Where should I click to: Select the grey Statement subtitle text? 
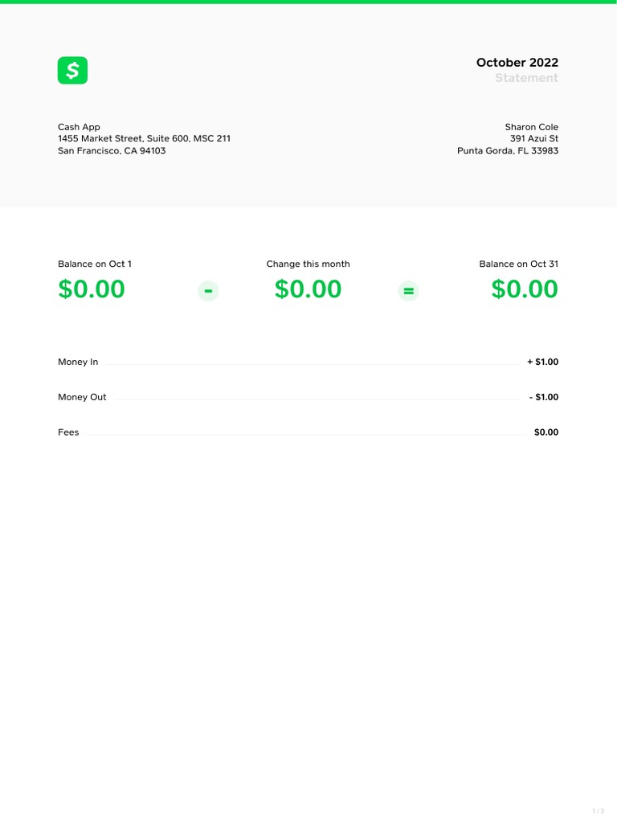pyautogui.click(x=526, y=78)
